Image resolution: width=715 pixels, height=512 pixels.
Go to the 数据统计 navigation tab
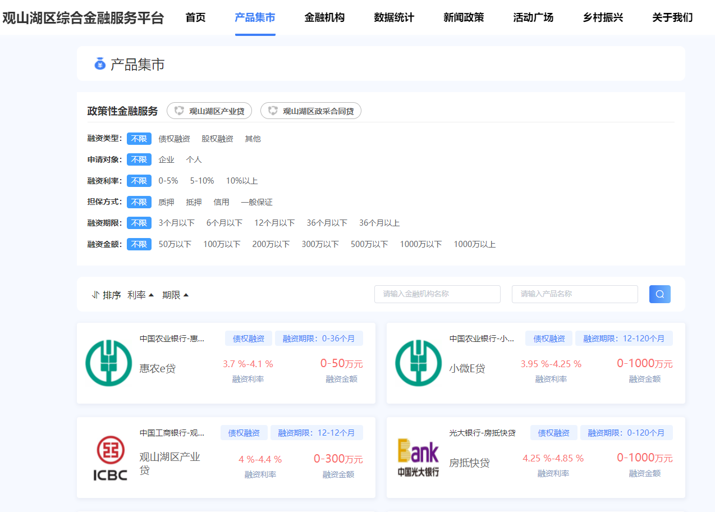click(394, 17)
